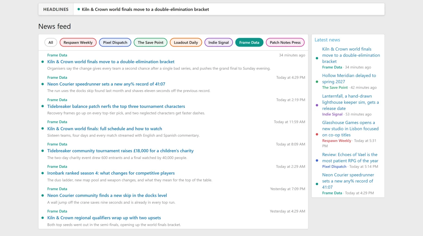Filter the feed by Respawn Weekly
Viewport: 423px width, 236px height.
click(78, 42)
